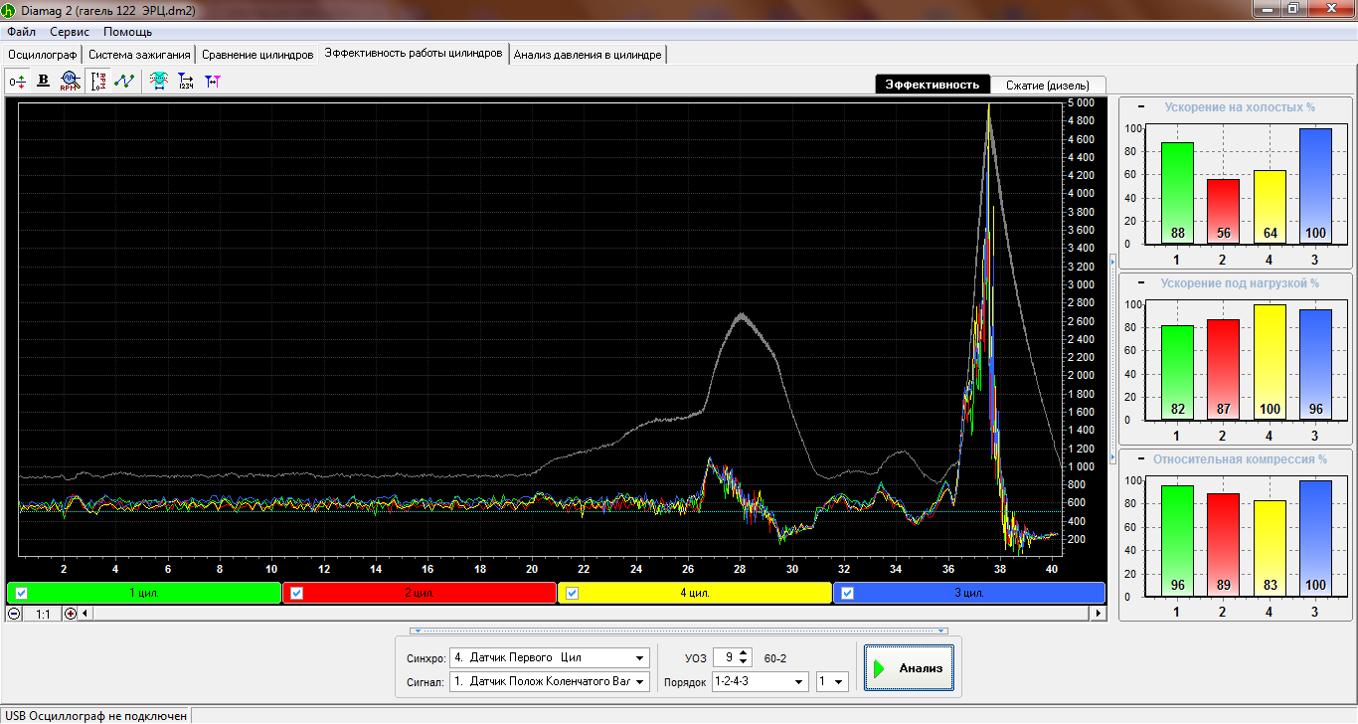Click the scrollbar right arrow below chart
This screenshot has width=1358, height=724.
pyautogui.click(x=1099, y=614)
